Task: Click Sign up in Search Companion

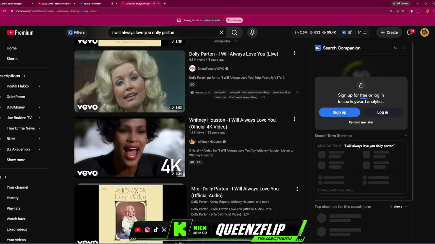Action: pos(339,112)
